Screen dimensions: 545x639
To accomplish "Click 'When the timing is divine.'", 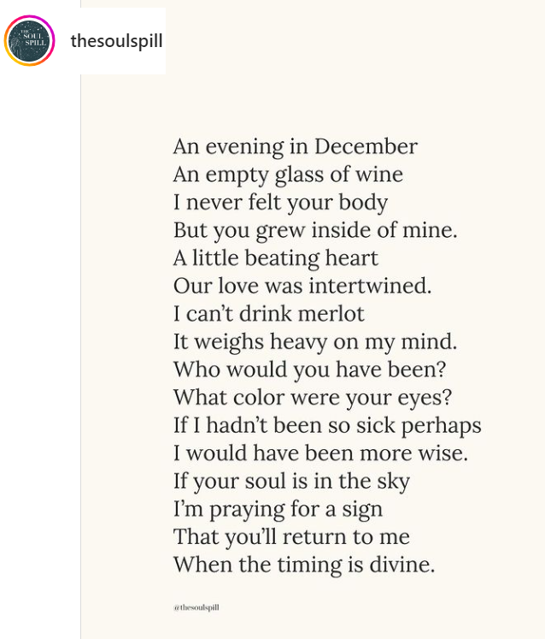I will click(304, 565).
